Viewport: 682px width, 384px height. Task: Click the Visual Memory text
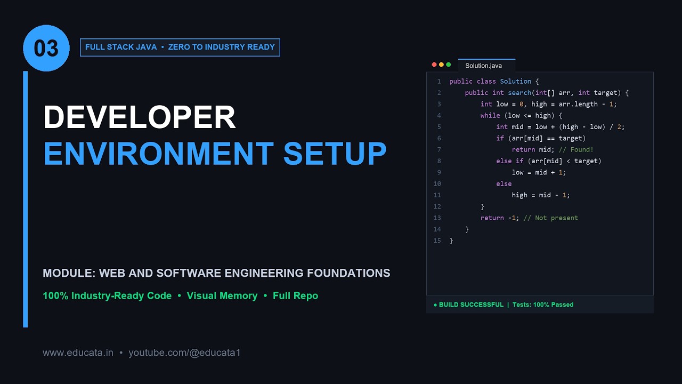click(x=222, y=295)
